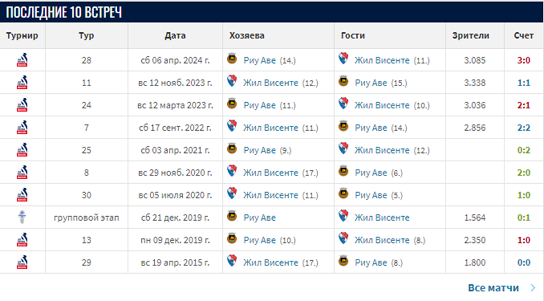
Task: Click the Счет column header
Action: tap(523, 36)
